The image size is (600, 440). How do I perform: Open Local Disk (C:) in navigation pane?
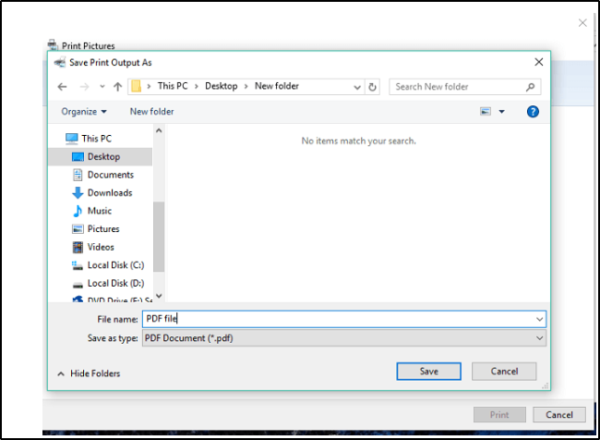click(116, 265)
